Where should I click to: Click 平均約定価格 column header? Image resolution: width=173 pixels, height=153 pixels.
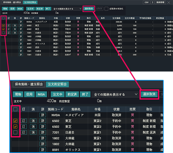145,18
